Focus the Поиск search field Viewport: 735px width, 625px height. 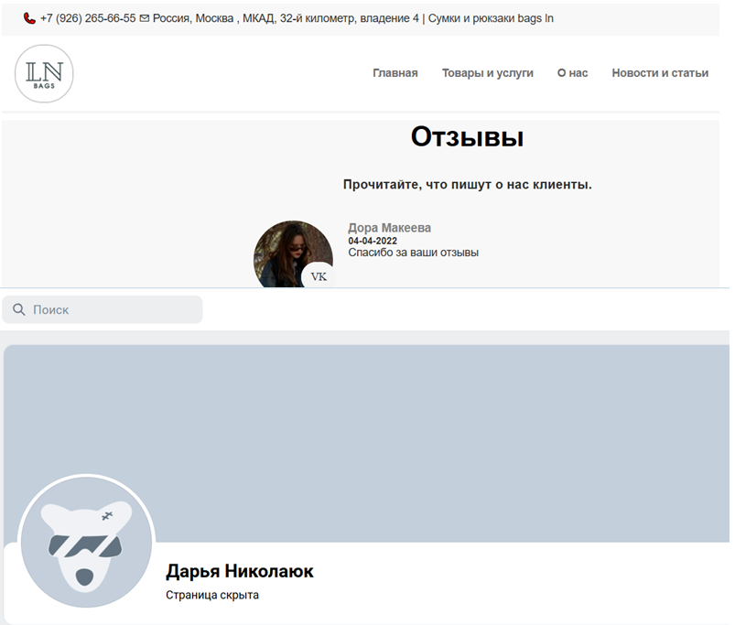click(x=110, y=310)
